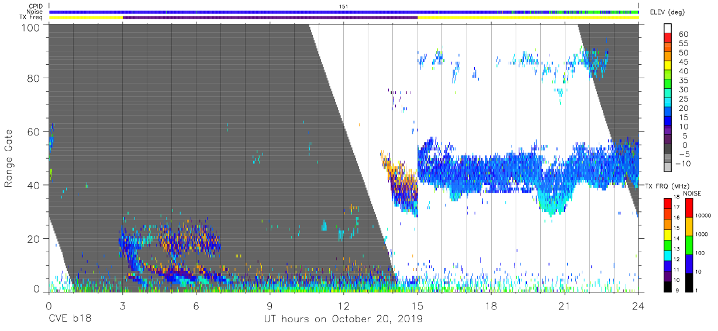Click the CPID row label
This screenshot has height=331, width=718.
pyautogui.click(x=36, y=6)
